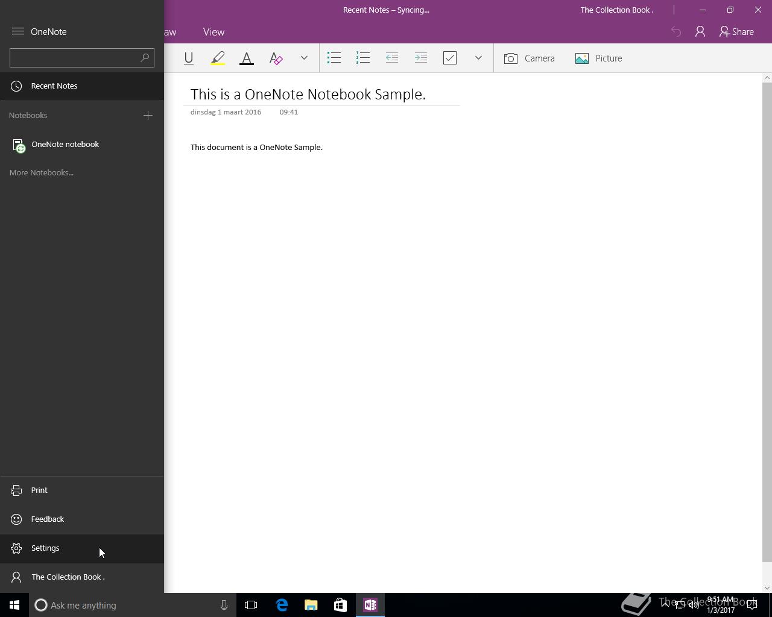The height and width of the screenshot is (617, 772).
Task: Click the vertical scrollbar thumb
Action: pyautogui.click(x=767, y=322)
